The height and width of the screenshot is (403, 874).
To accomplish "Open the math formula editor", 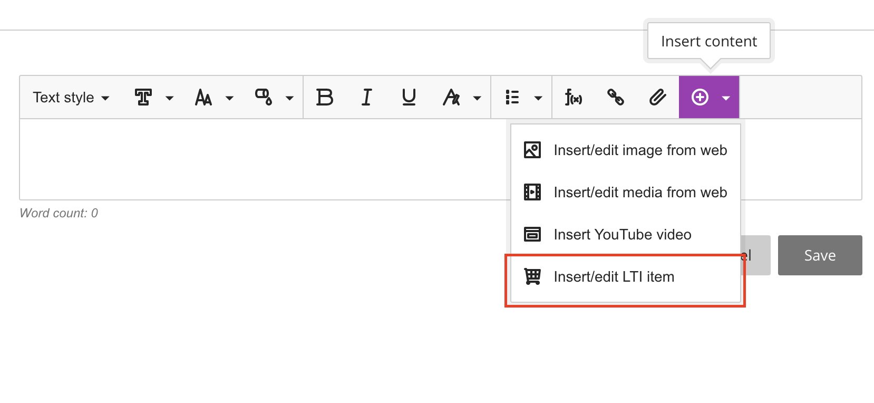I will [x=574, y=98].
